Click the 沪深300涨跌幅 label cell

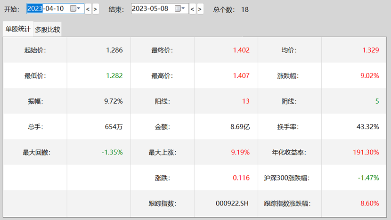(x=290, y=178)
